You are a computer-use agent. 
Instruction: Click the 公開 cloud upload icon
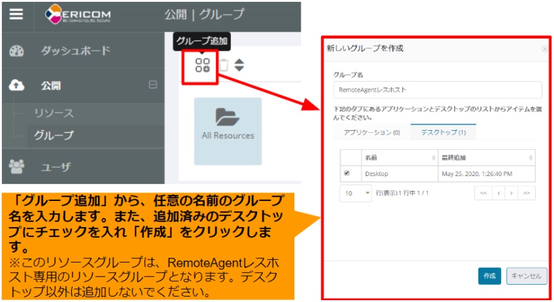[16, 86]
